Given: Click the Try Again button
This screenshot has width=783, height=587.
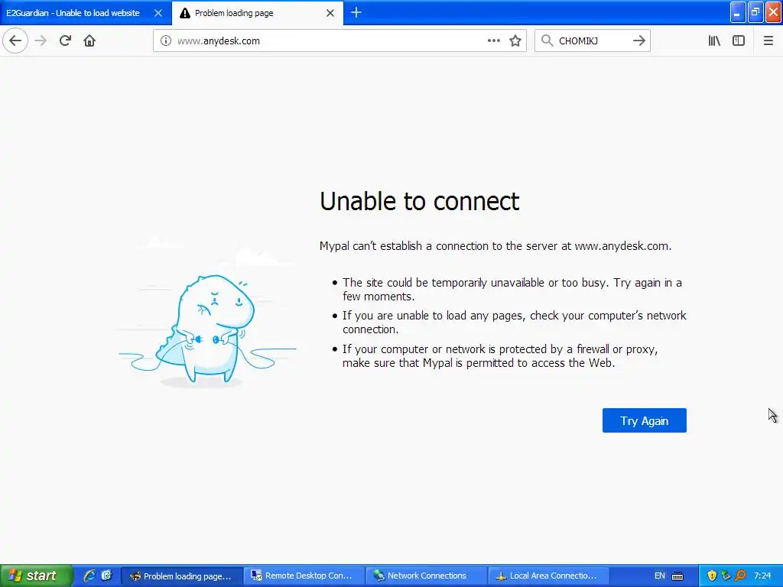Looking at the screenshot, I should point(644,421).
